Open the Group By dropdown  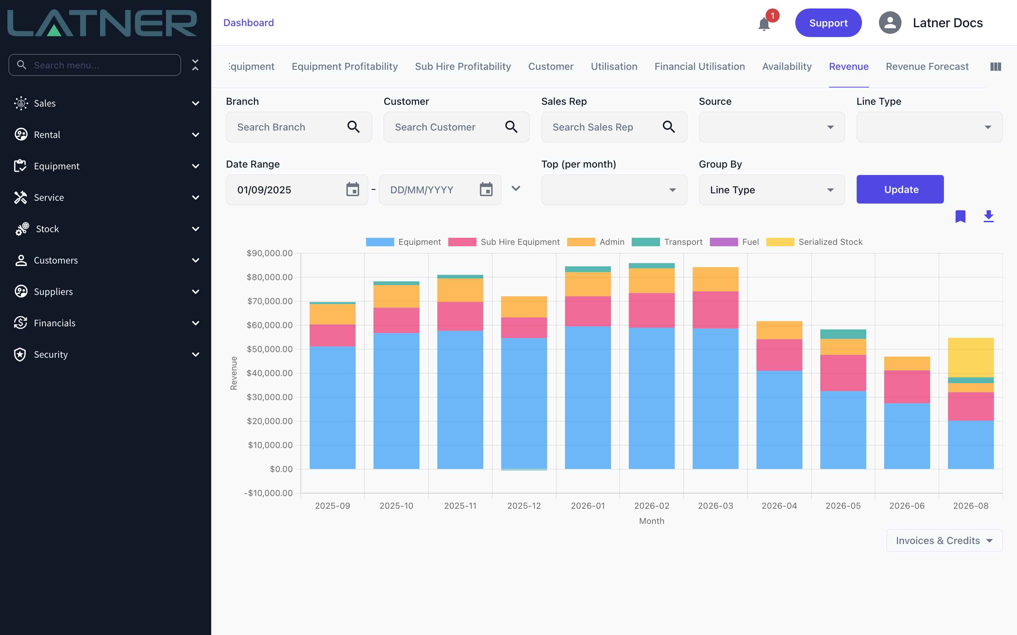point(772,190)
